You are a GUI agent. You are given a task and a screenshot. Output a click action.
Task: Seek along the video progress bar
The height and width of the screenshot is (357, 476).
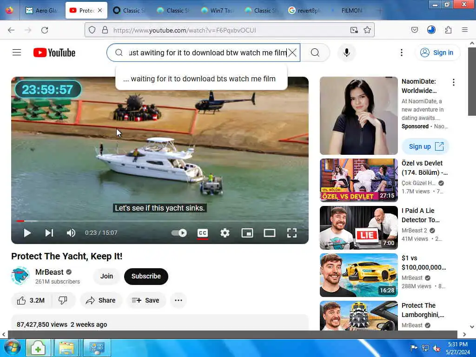160,221
